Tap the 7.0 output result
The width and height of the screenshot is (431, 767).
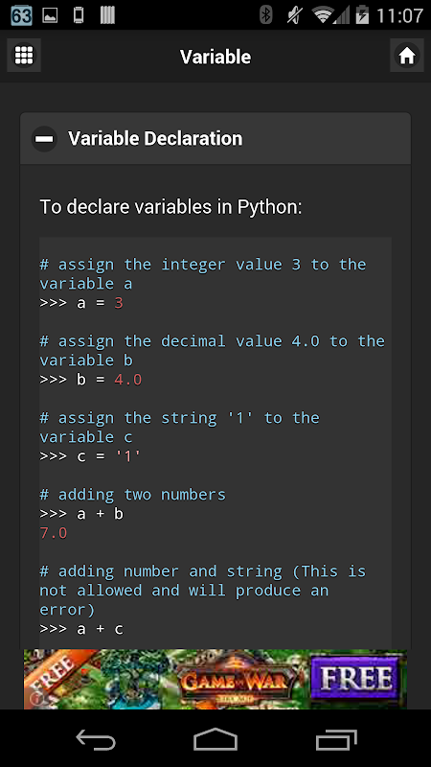pyautogui.click(x=54, y=533)
